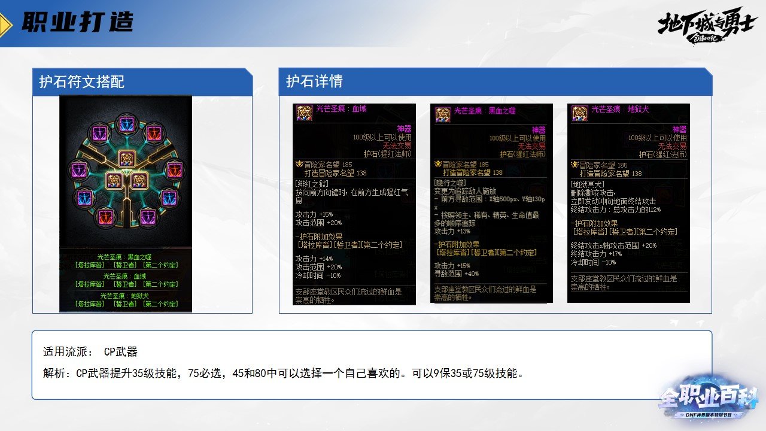The width and height of the screenshot is (766, 431).
Task: Click 冷却时间 -10% on the 血域 card
Action: pos(318,275)
